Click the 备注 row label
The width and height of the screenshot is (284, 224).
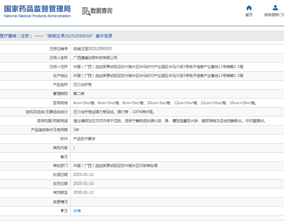[64, 156]
